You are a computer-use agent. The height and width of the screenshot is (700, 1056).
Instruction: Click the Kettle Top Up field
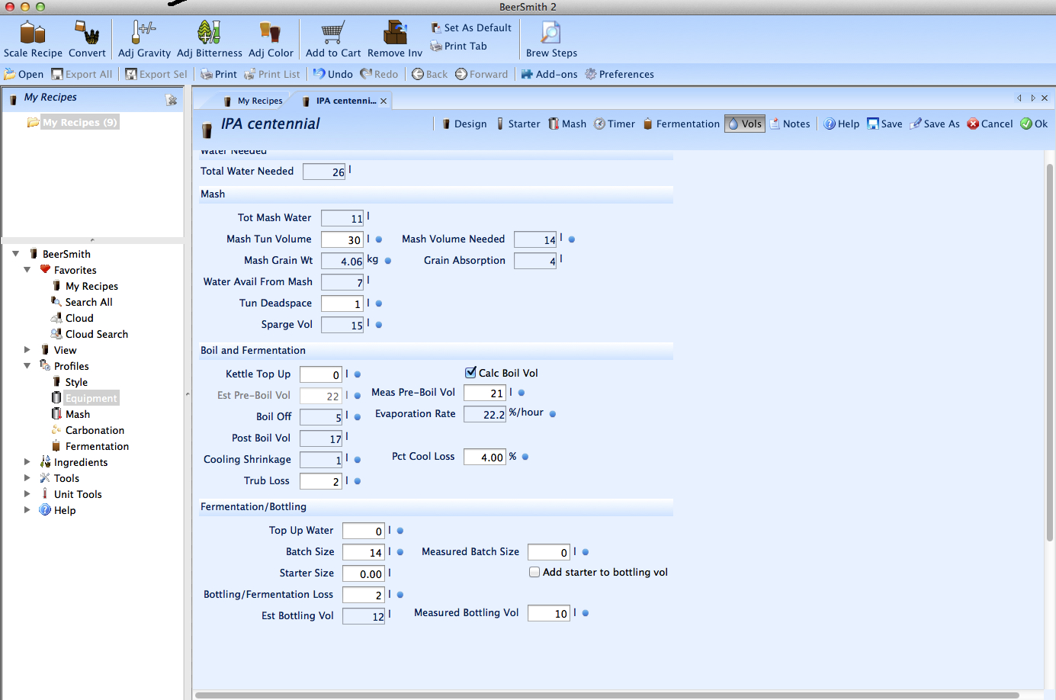(321, 374)
